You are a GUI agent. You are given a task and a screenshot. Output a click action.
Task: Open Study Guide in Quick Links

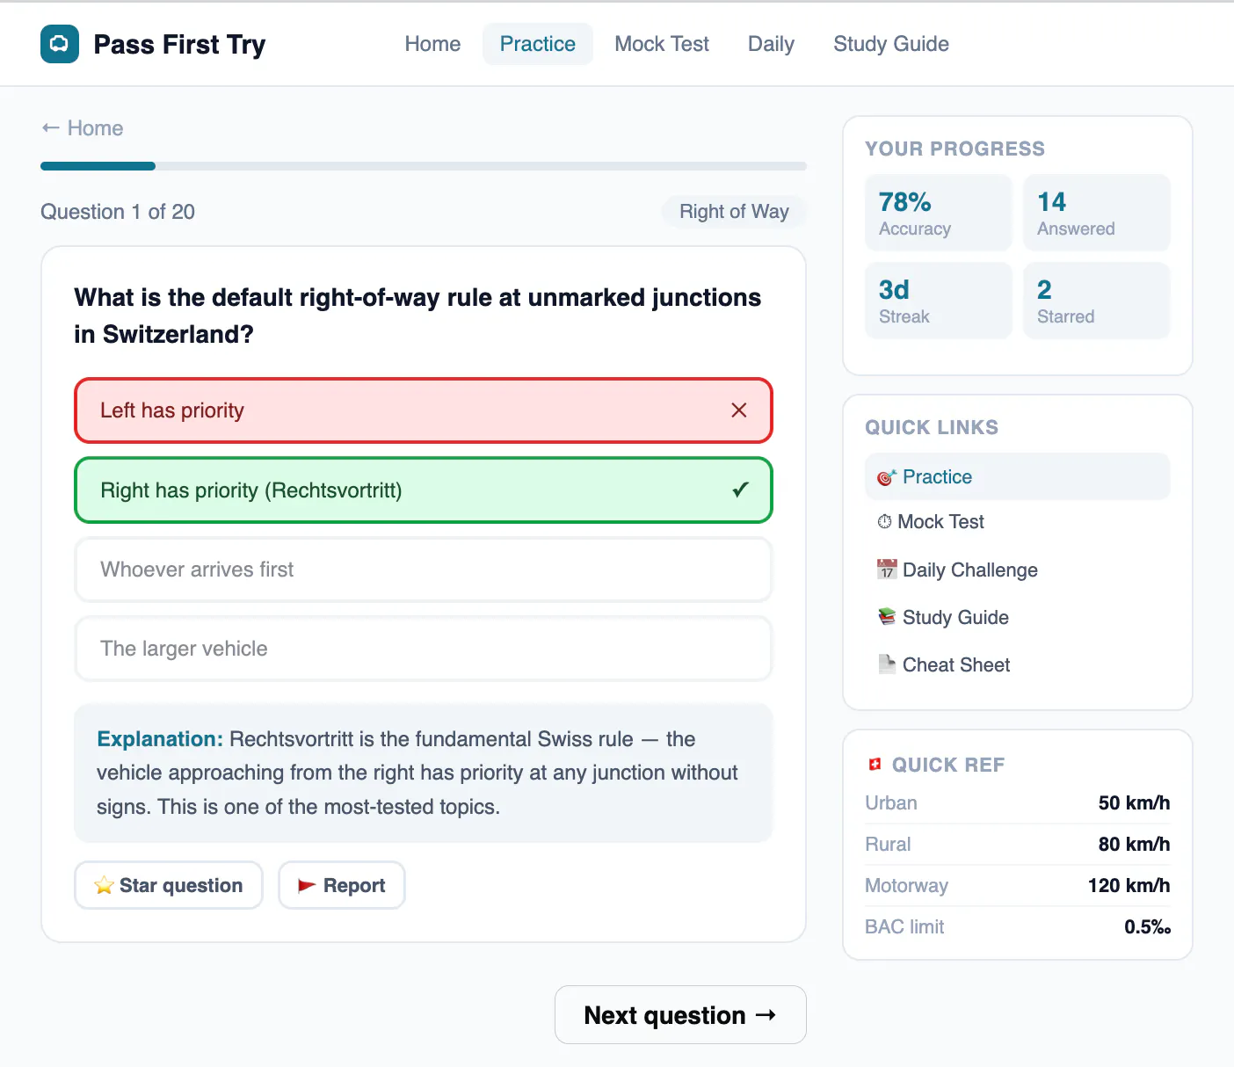click(1018, 617)
